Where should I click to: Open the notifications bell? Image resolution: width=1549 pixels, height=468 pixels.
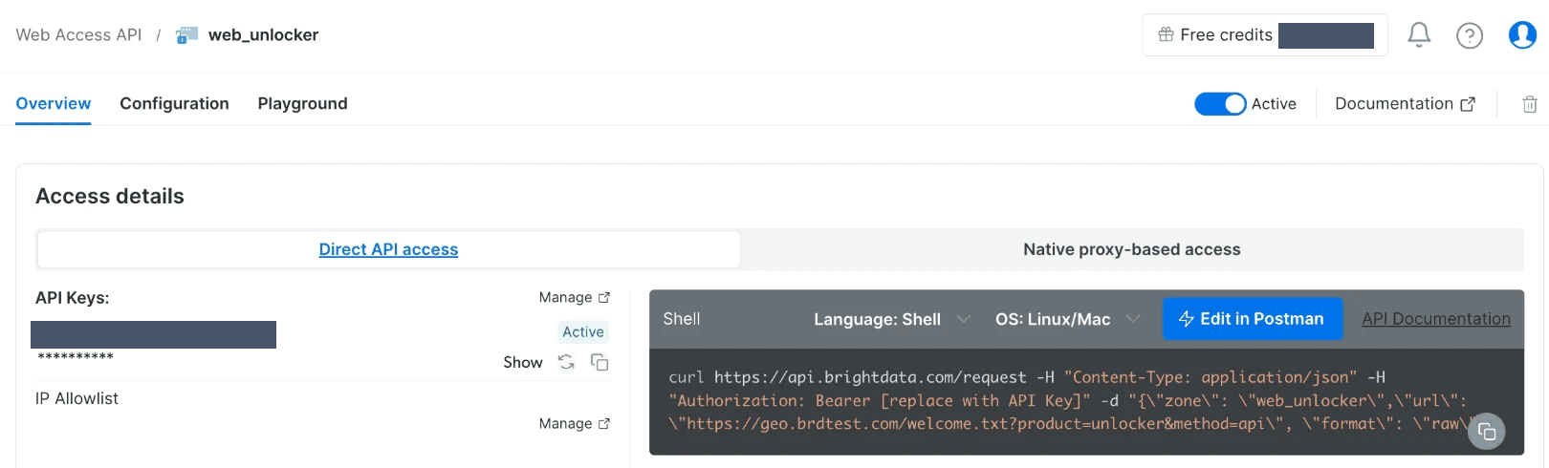coord(1419,35)
